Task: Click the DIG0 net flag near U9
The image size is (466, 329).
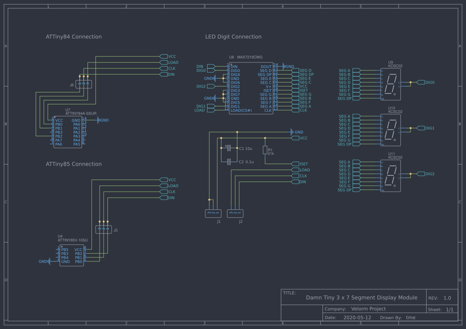Action: (x=421, y=82)
